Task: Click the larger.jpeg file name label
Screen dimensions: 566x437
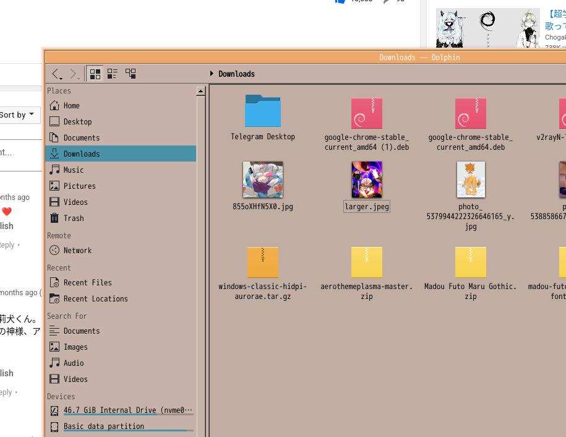Action: pyautogui.click(x=367, y=207)
